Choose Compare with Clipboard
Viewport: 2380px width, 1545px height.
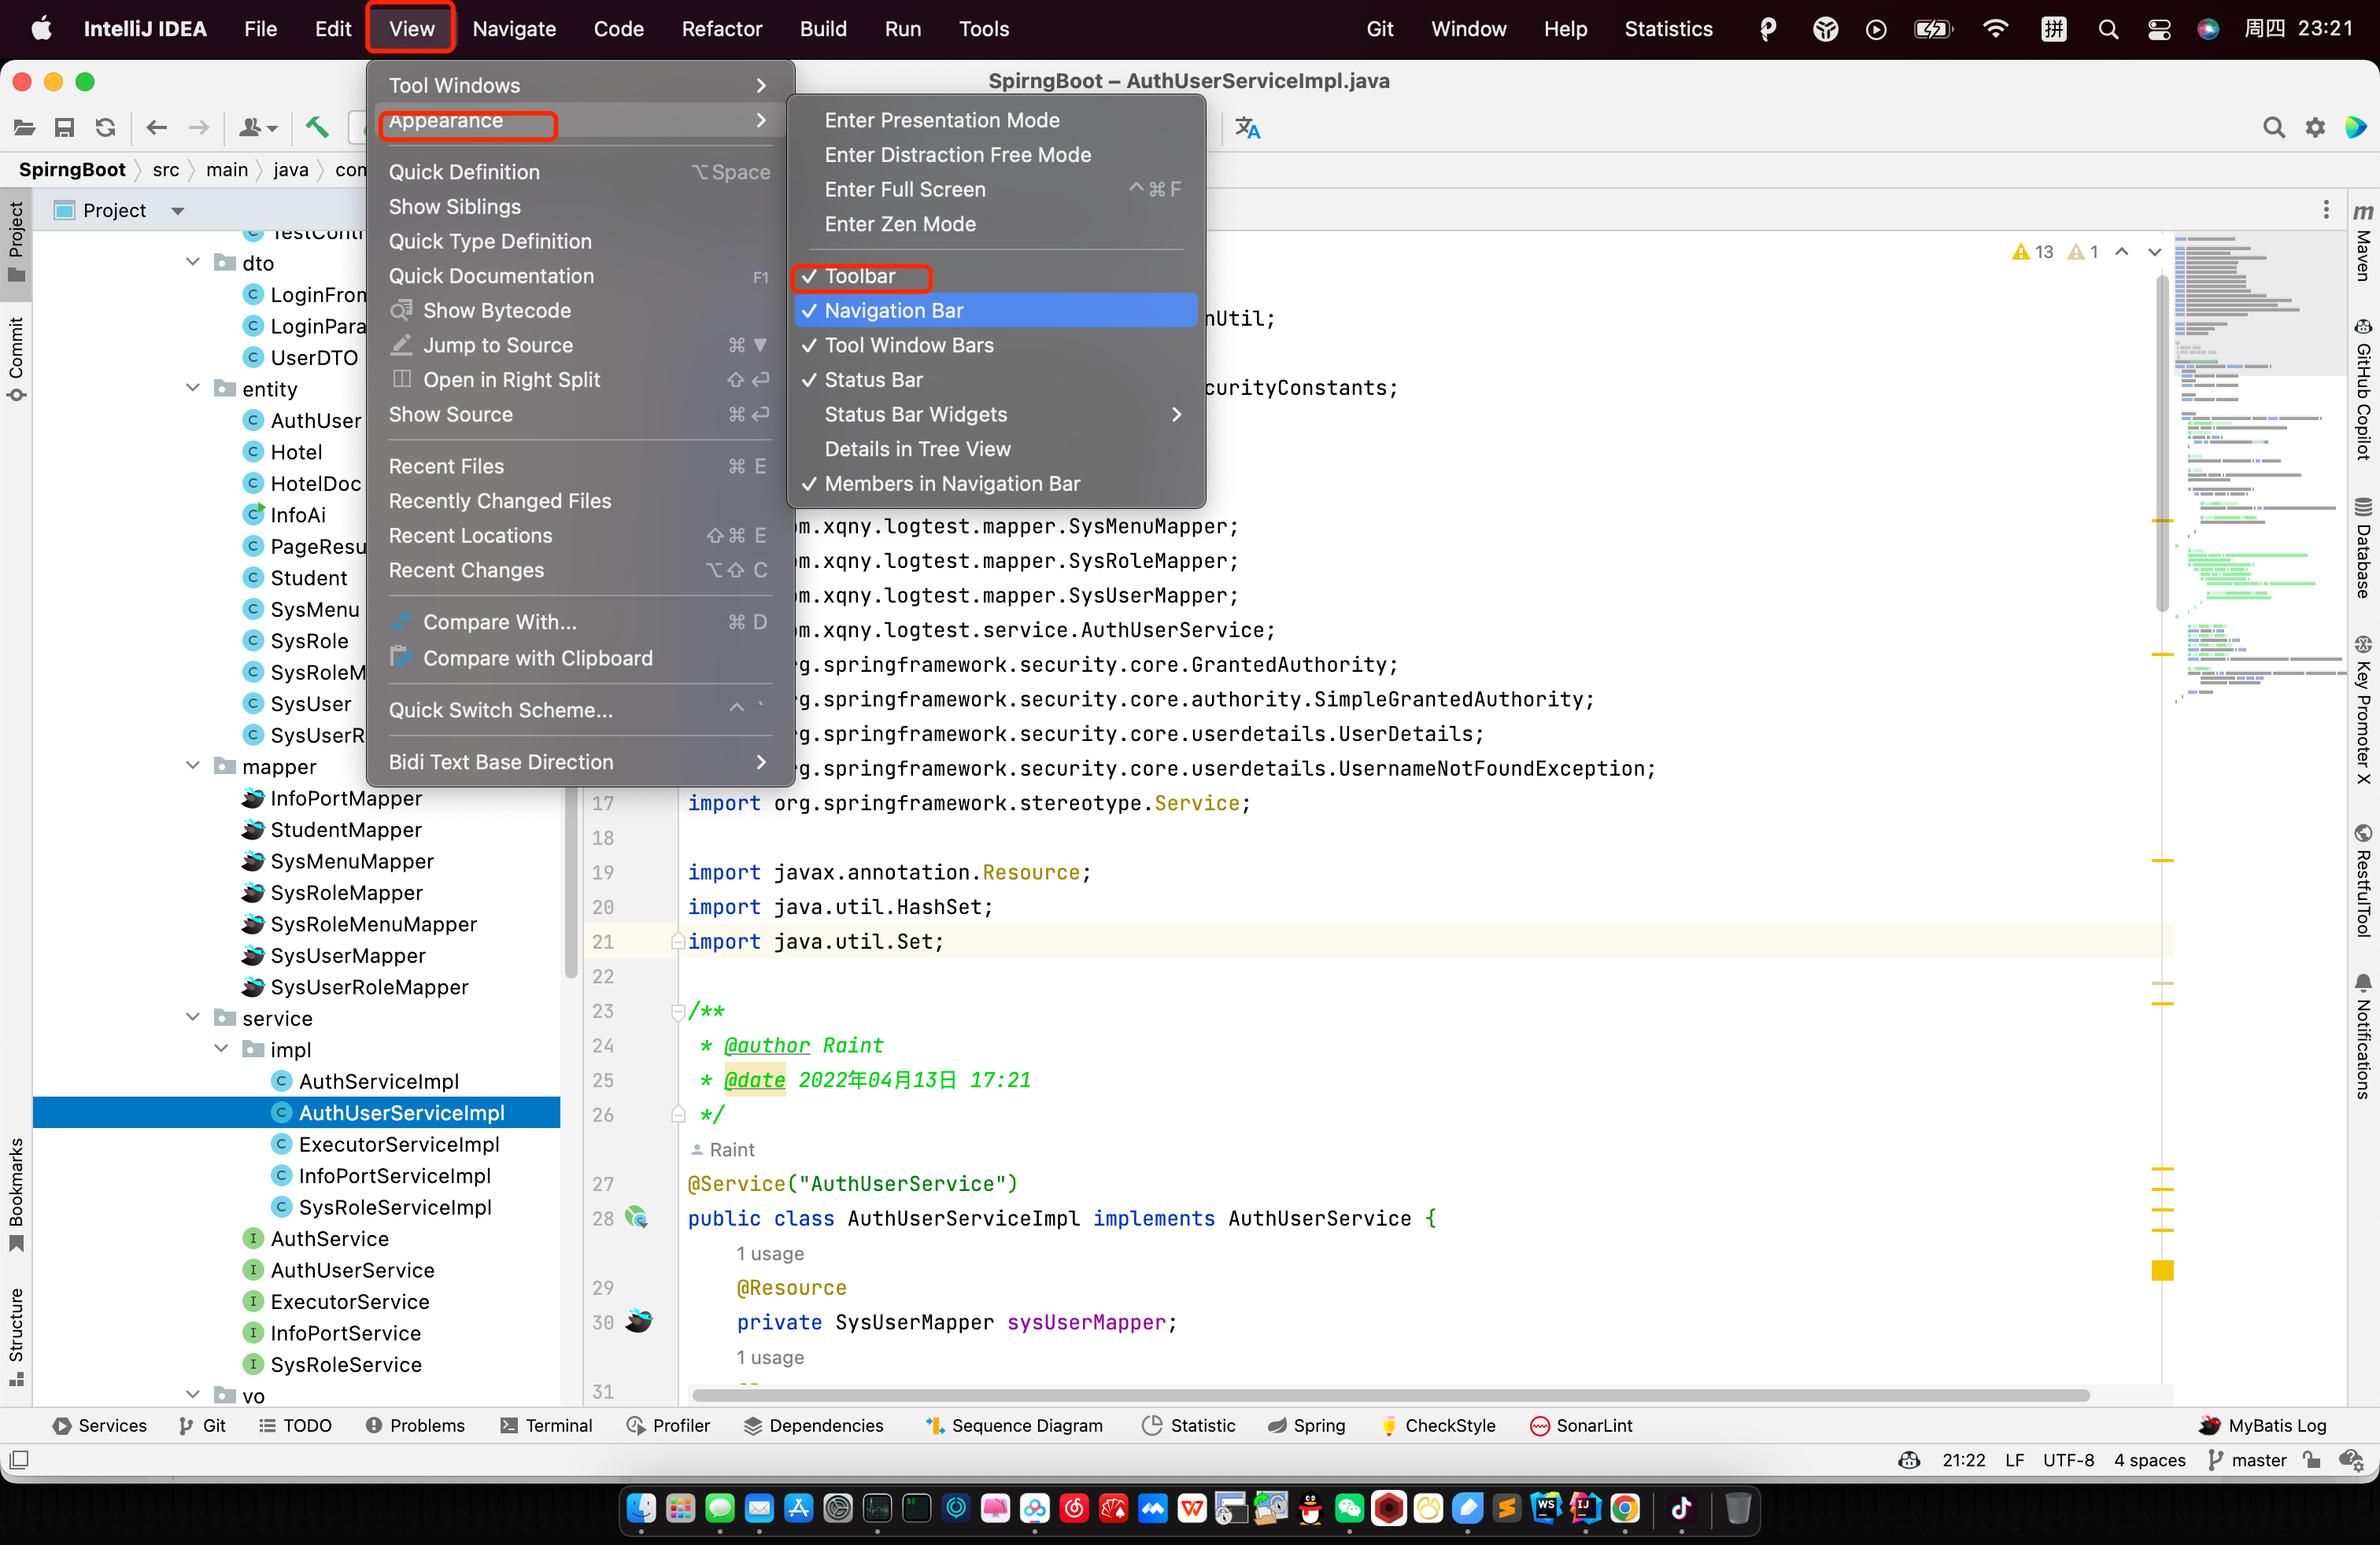(x=580, y=658)
